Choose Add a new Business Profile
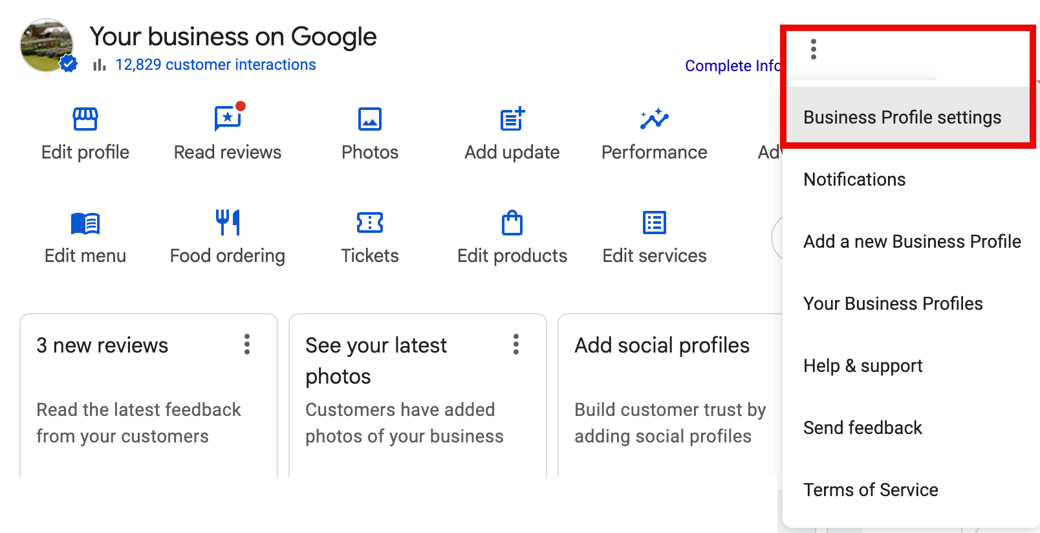 coord(911,241)
